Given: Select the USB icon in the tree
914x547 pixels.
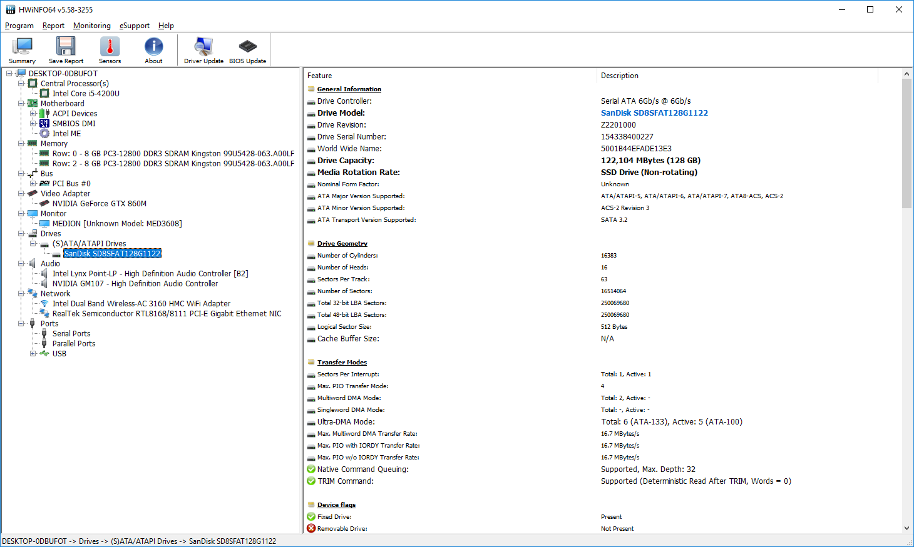Looking at the screenshot, I should coord(44,353).
